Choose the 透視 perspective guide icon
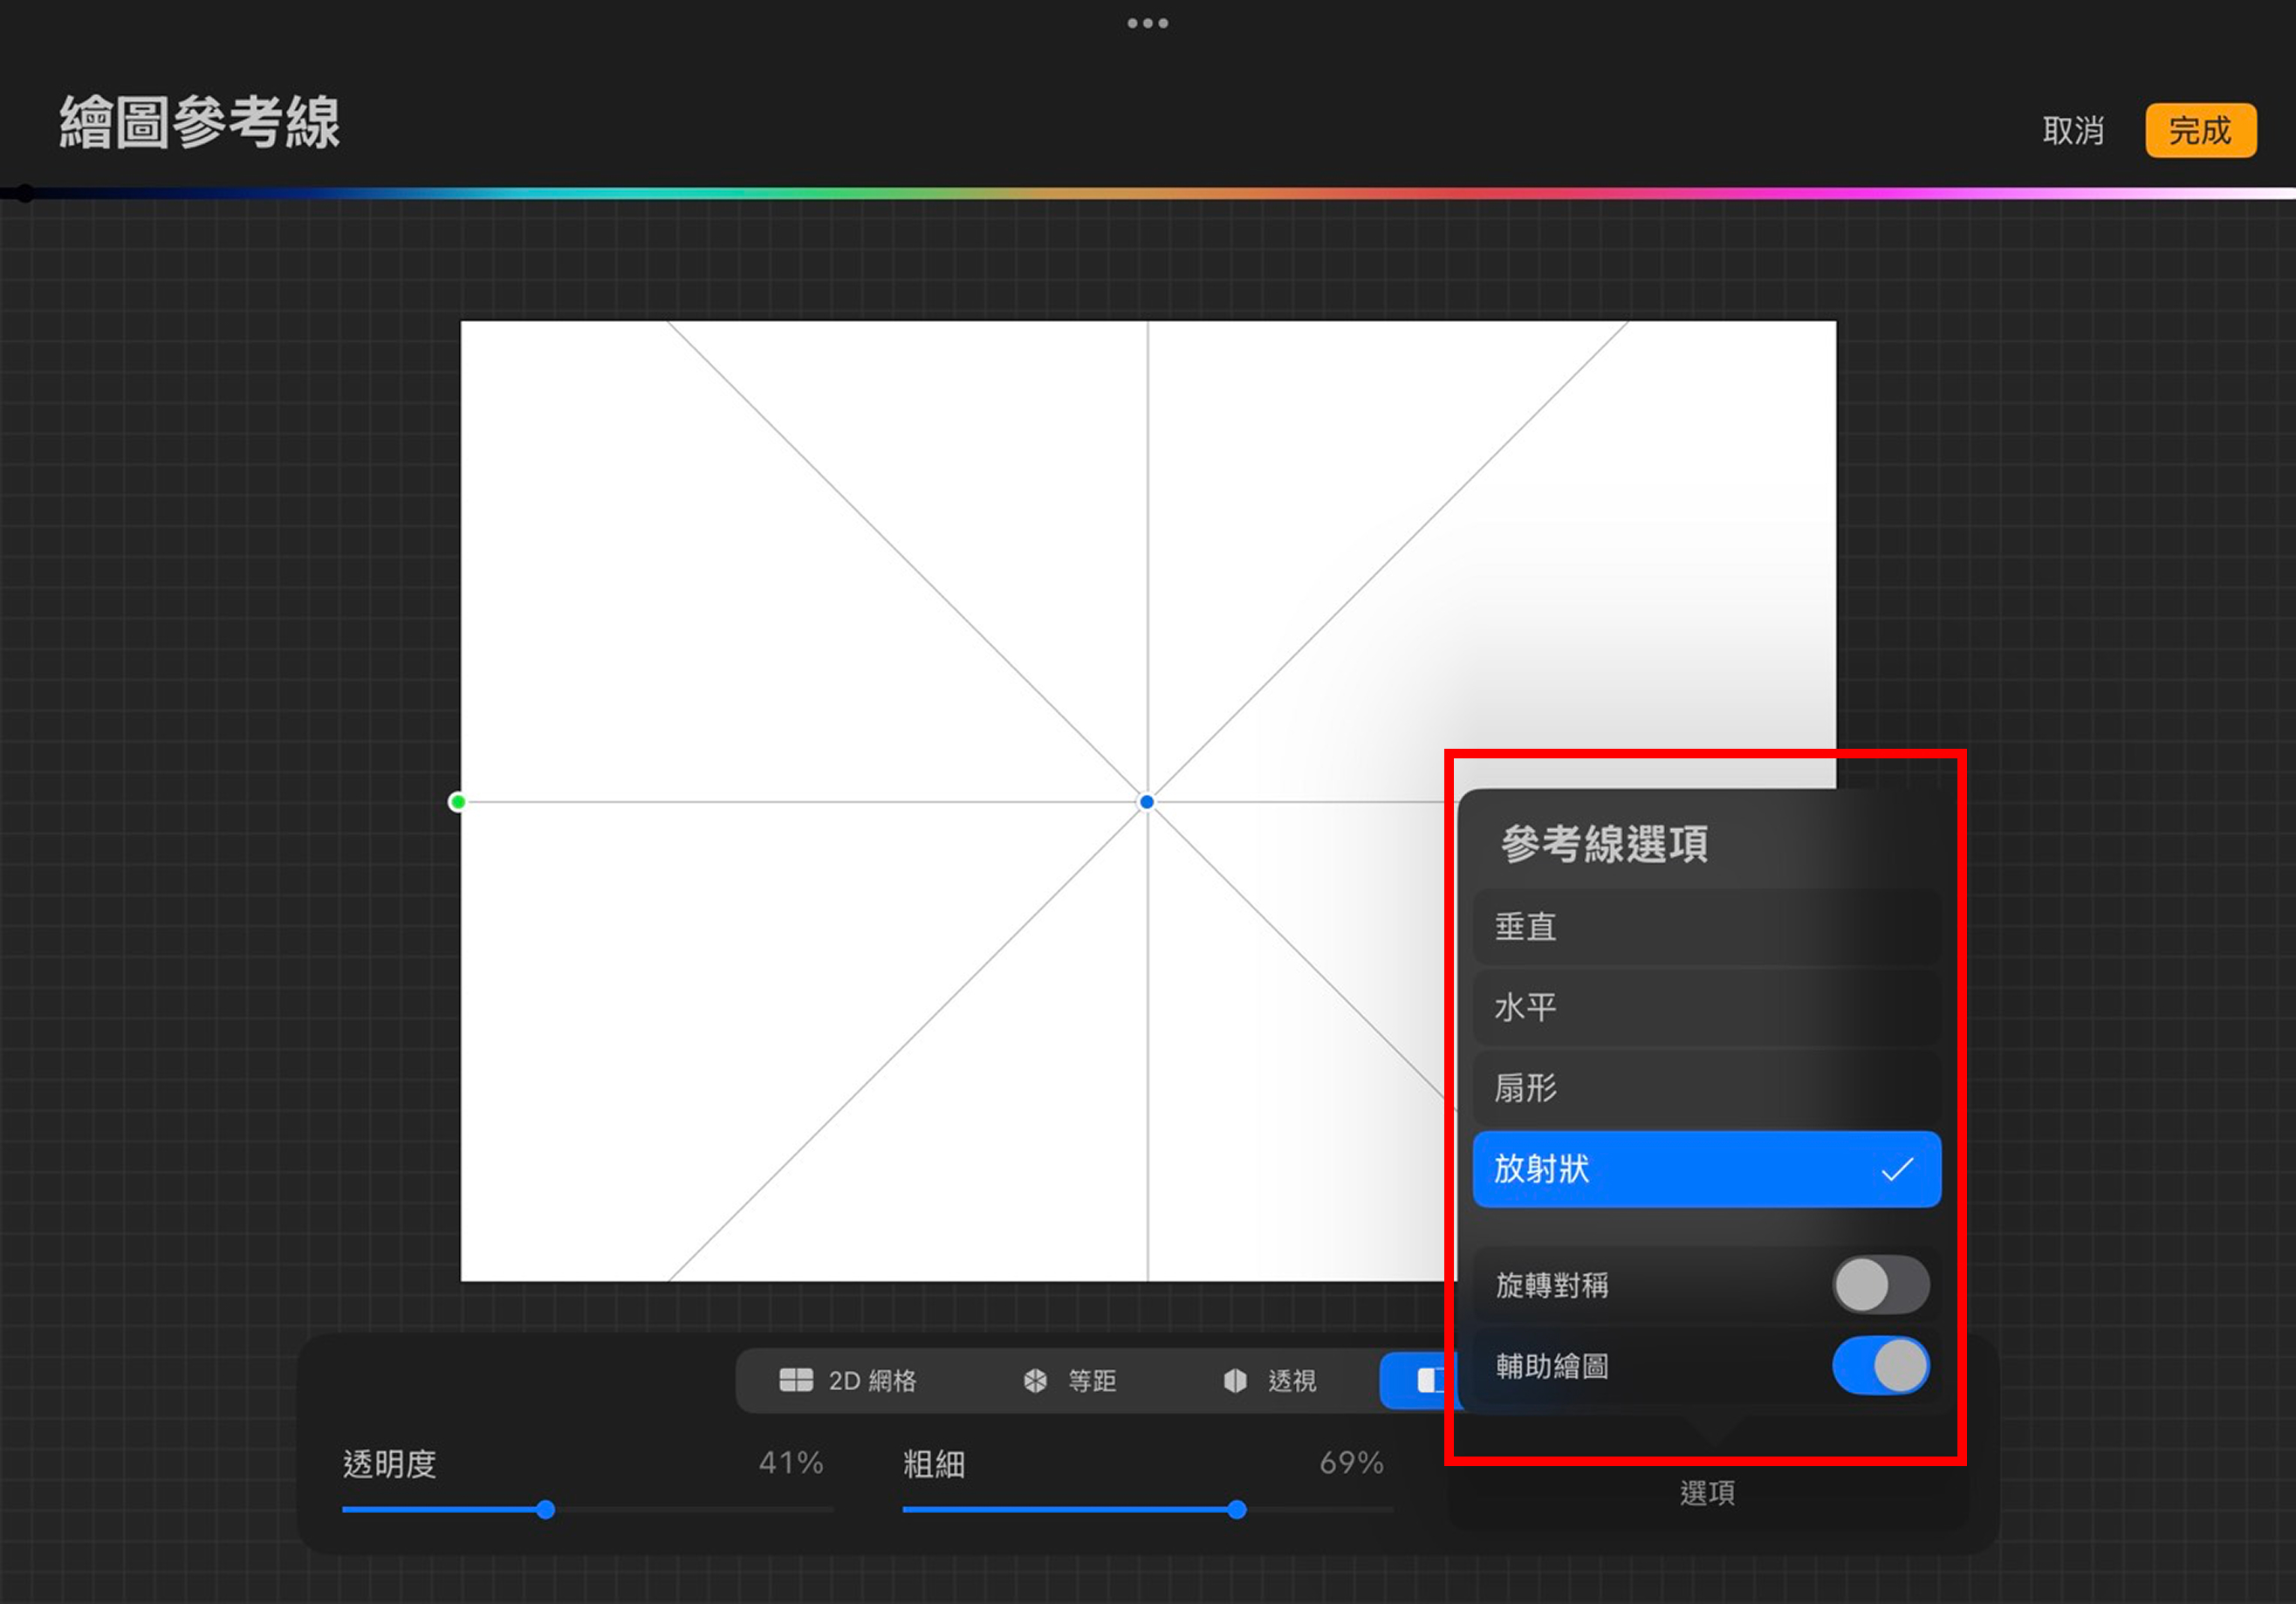 tap(1235, 1380)
